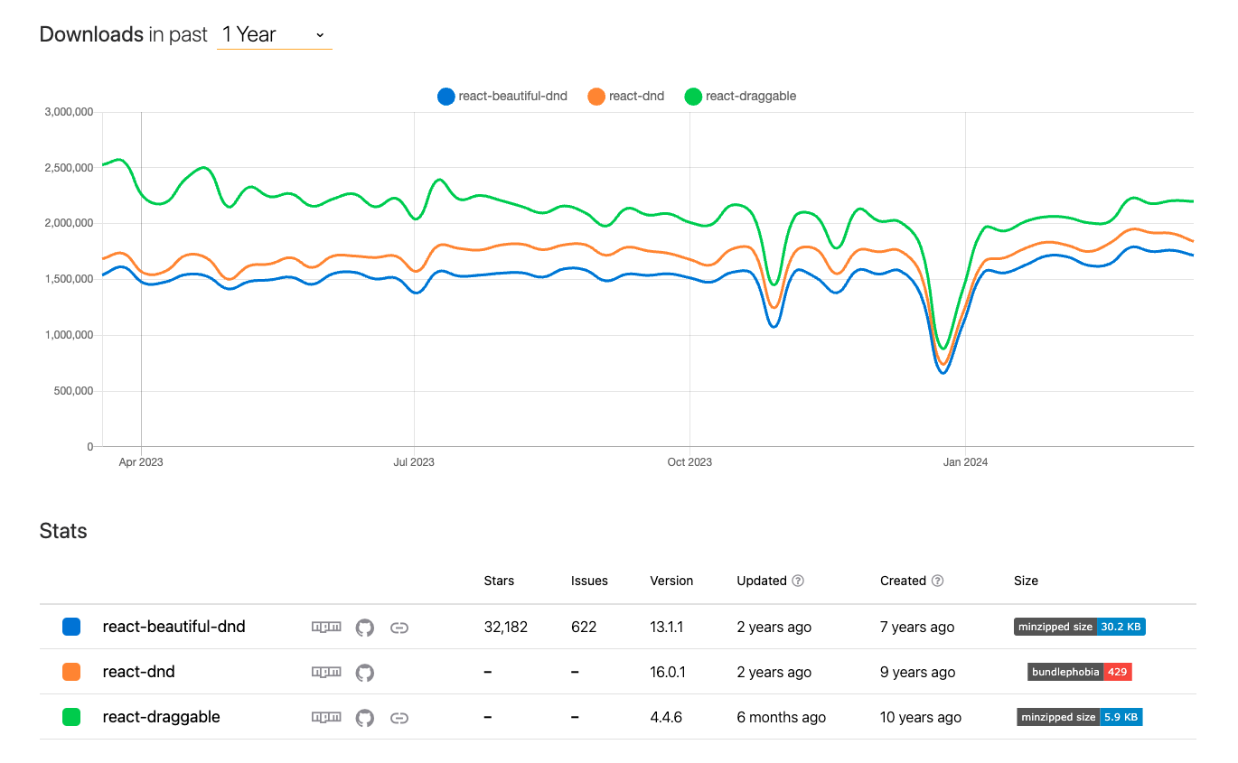Open the 1 Year time range dropdown

tap(274, 34)
